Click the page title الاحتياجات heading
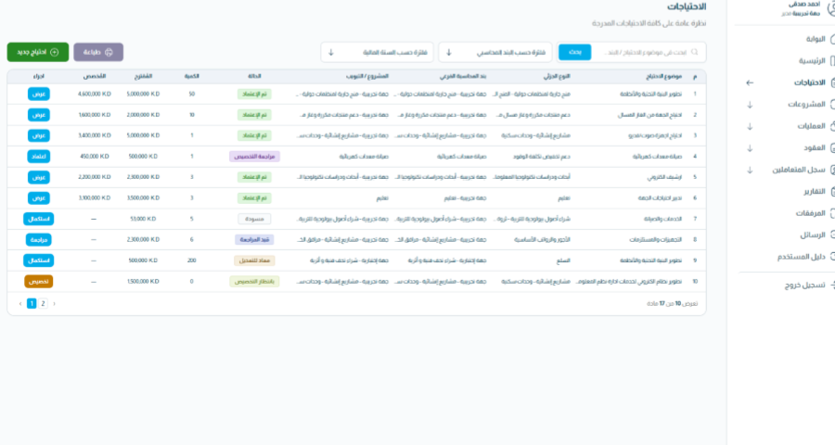 [x=687, y=6]
